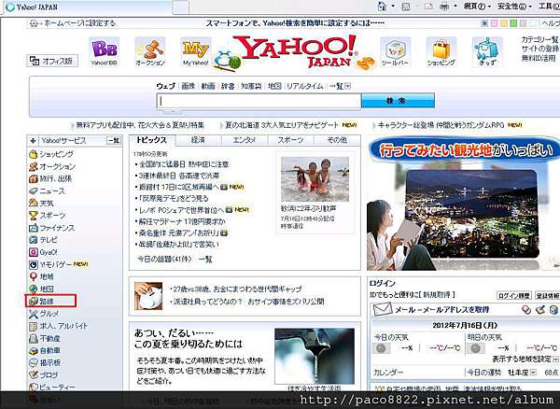Click the 地図 globe icon
The image size is (560, 409).
(x=34, y=289)
